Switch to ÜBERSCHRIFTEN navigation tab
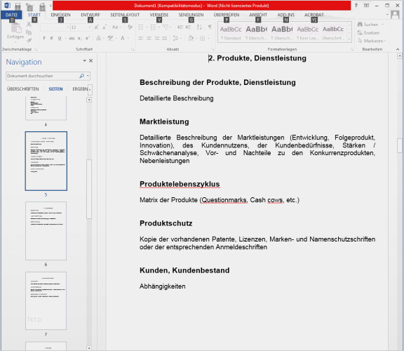Screen dimensions: 404x351 (23, 89)
